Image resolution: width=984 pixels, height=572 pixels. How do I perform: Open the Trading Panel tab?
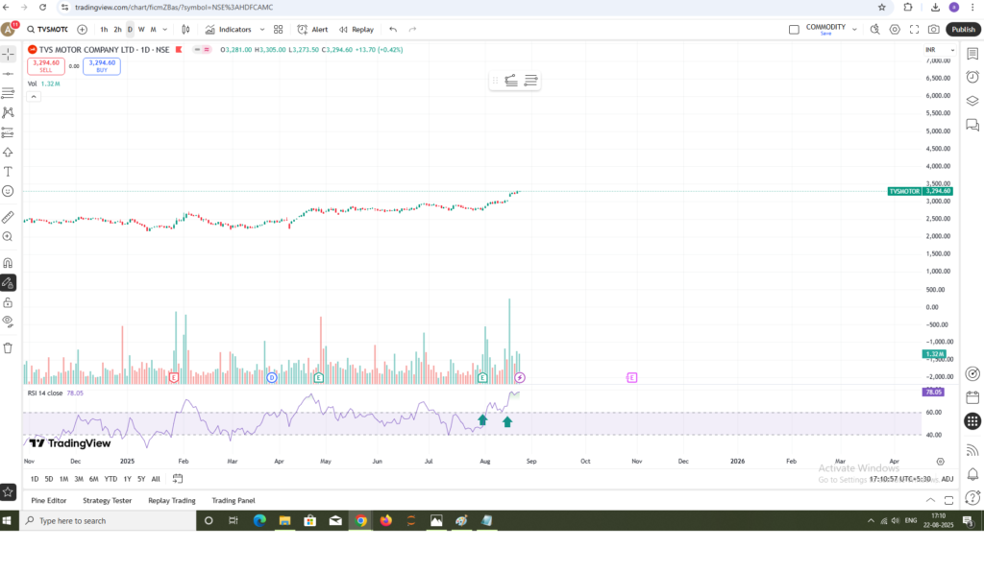coord(234,501)
